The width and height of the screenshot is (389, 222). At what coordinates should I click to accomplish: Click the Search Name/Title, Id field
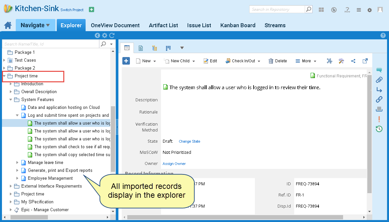51,44
